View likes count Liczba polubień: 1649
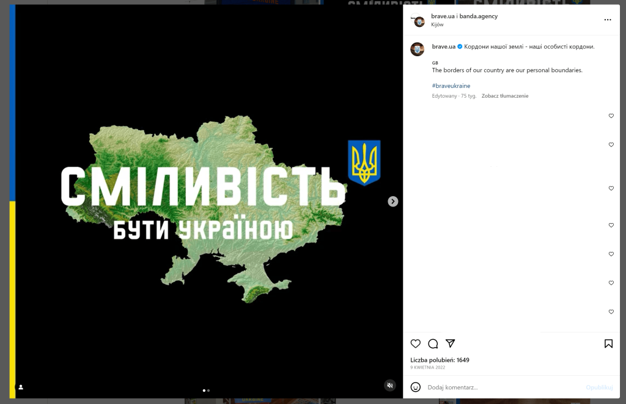626x404 pixels. pos(440,359)
